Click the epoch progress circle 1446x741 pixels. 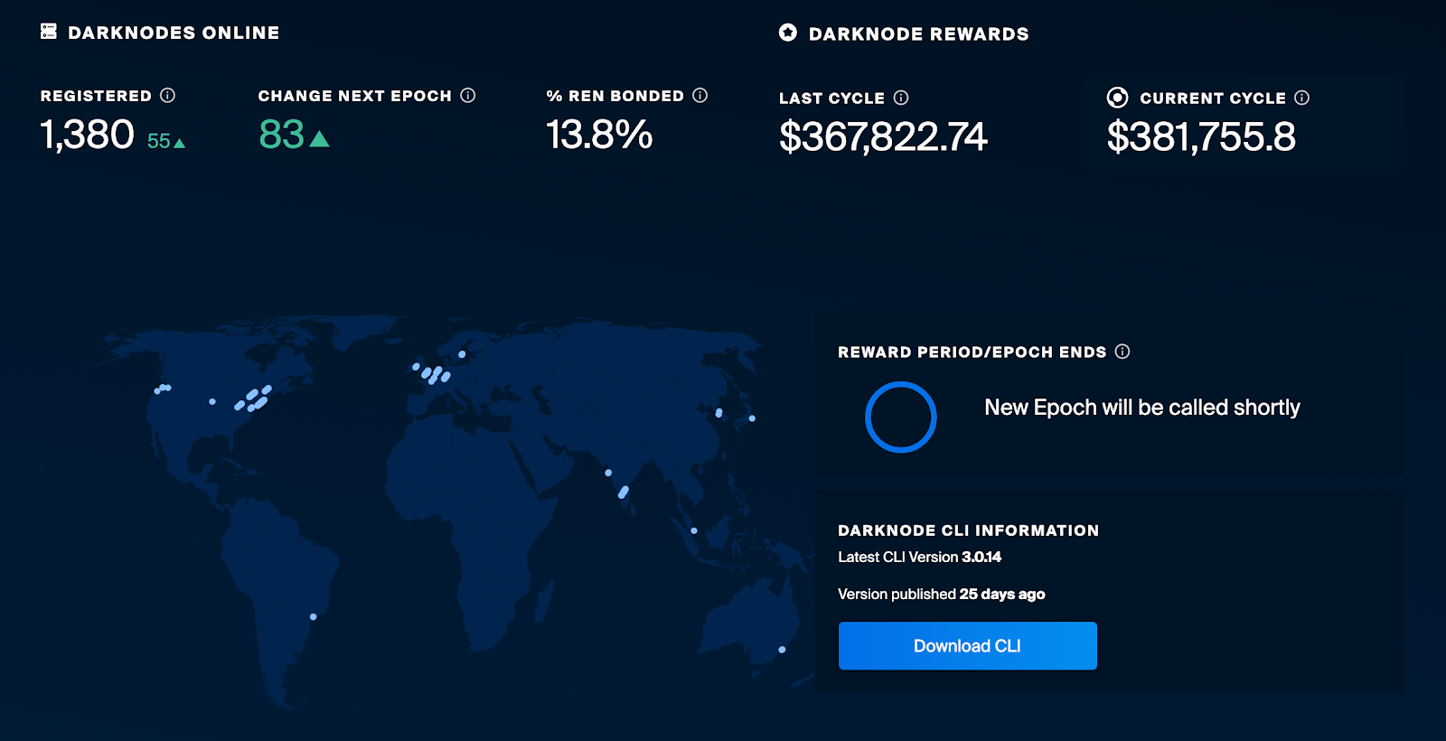click(x=900, y=417)
